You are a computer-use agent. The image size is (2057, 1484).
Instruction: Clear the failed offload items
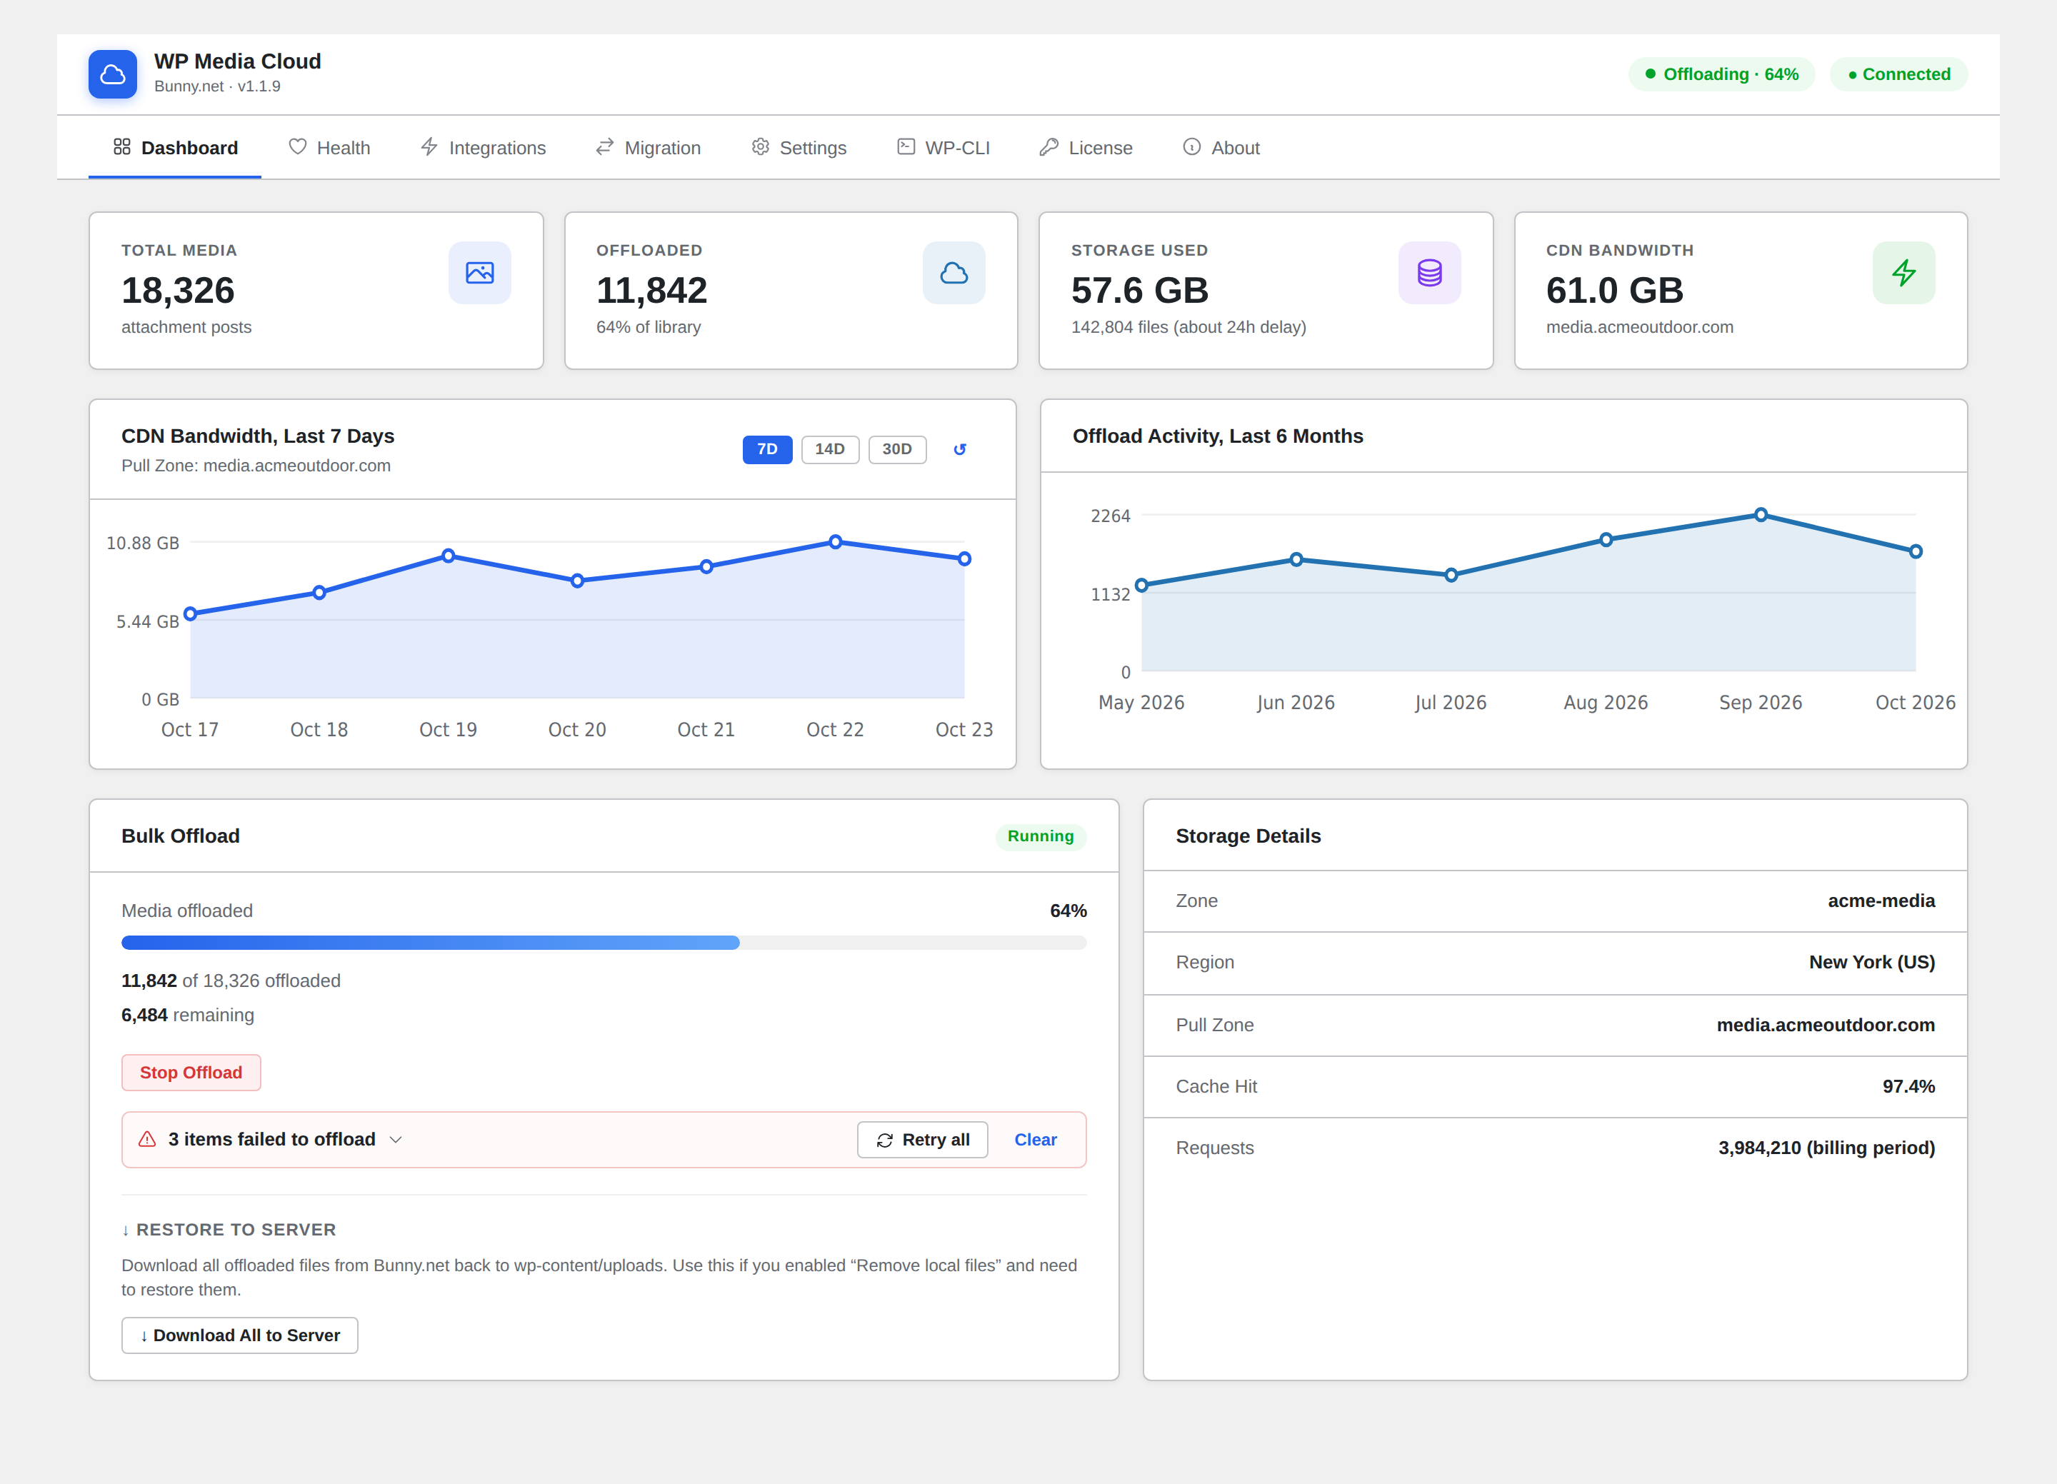click(1036, 1140)
